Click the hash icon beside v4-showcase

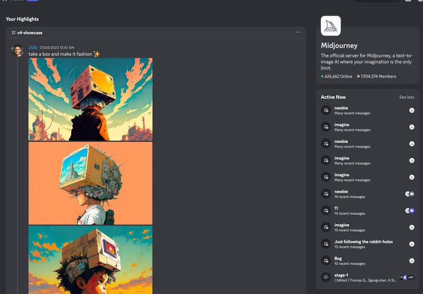13,33
